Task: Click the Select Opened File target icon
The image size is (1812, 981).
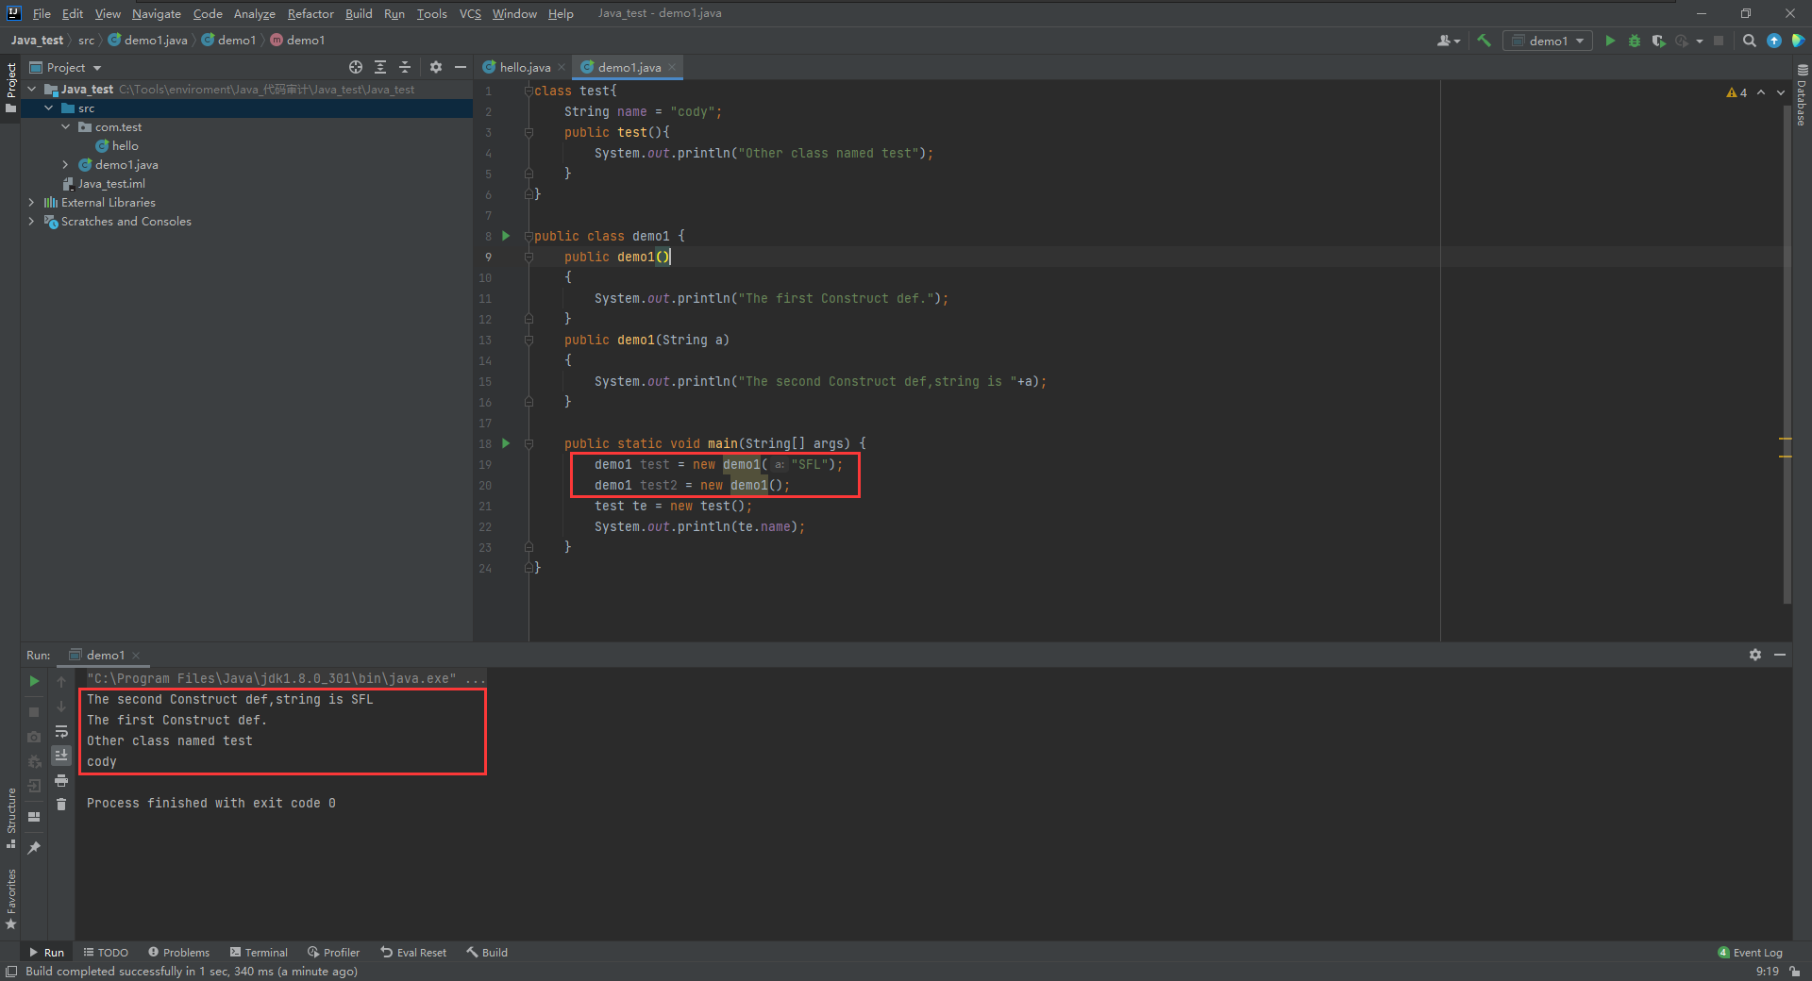Action: (356, 67)
